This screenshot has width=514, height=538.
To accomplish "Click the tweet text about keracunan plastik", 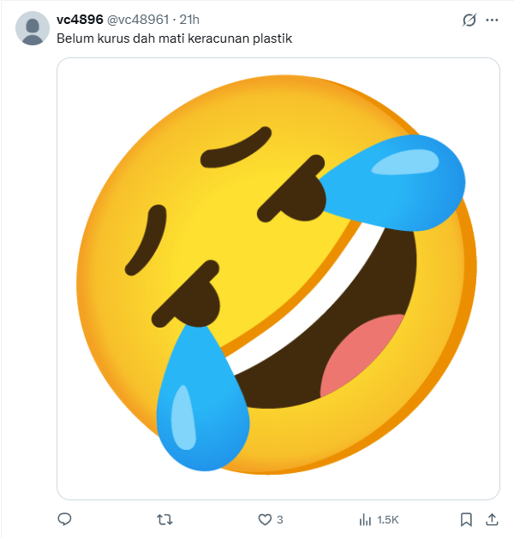I will click(x=174, y=38).
